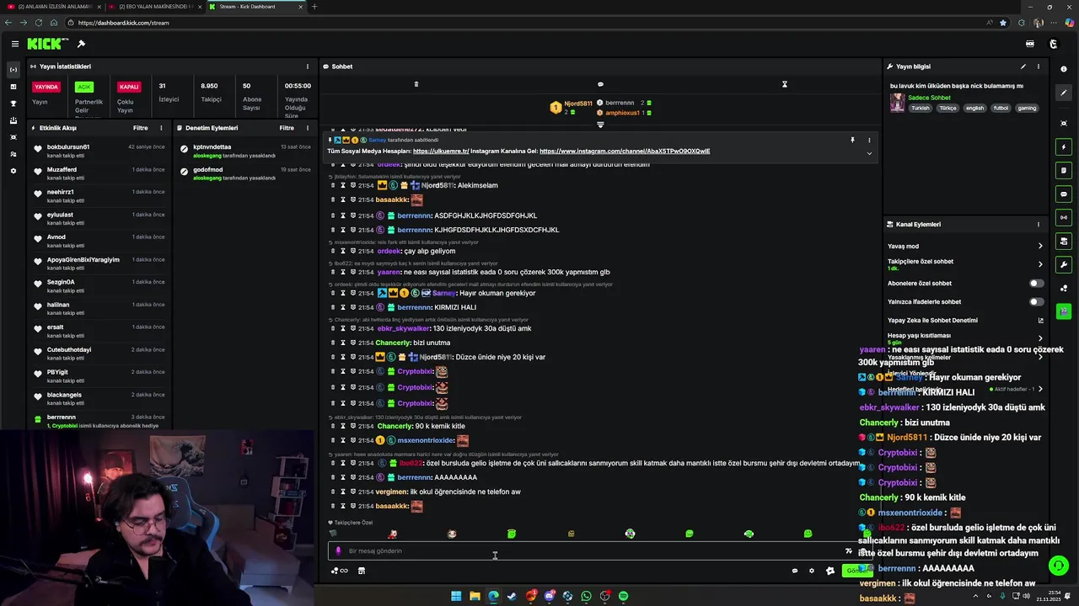The image size is (1079, 606).
Task: Select the futbol tag
Action: (x=1001, y=109)
